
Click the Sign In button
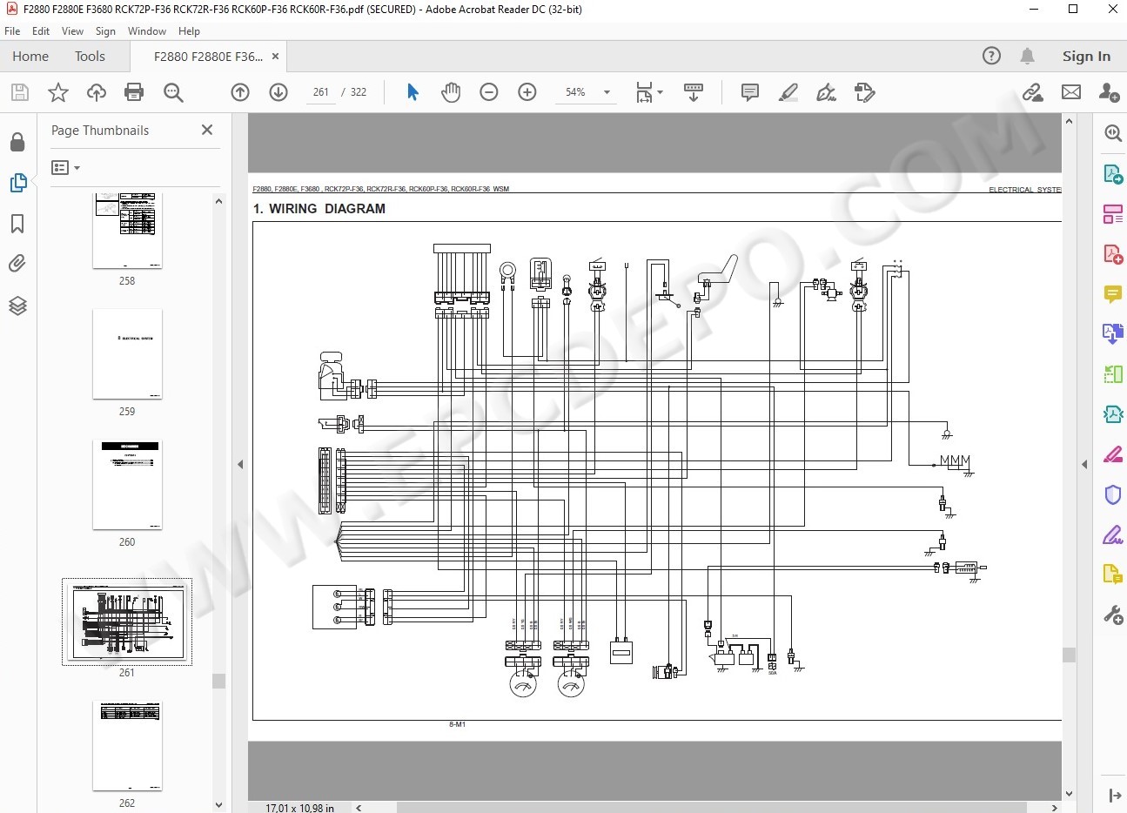tap(1086, 57)
